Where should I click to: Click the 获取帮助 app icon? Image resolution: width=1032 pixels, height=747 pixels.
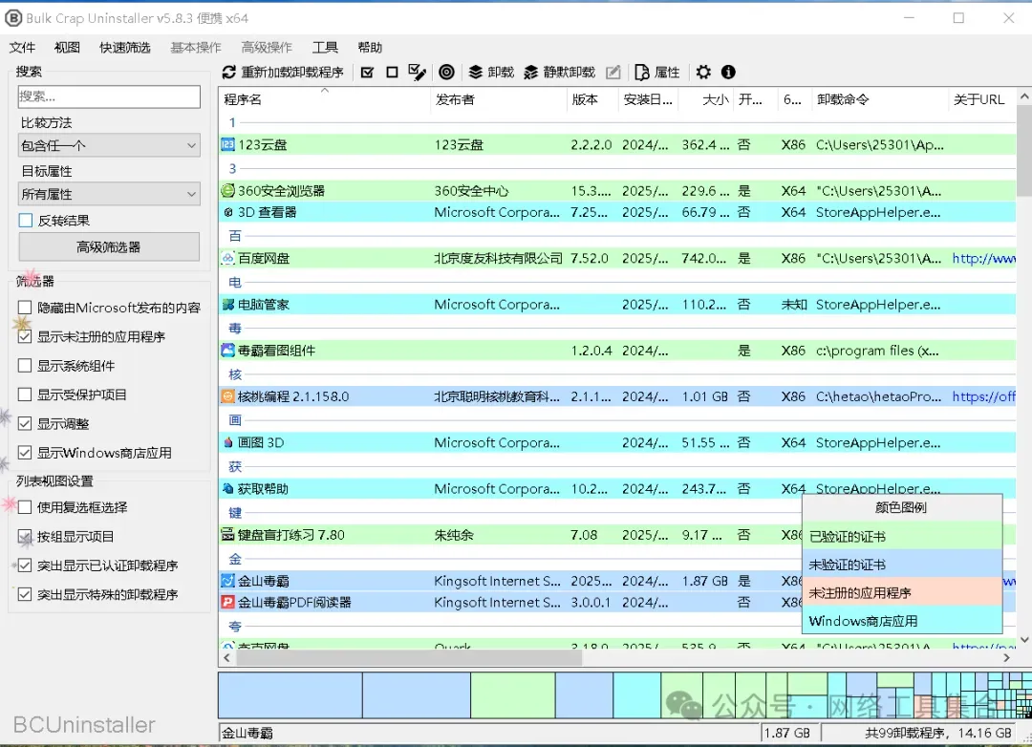point(227,488)
